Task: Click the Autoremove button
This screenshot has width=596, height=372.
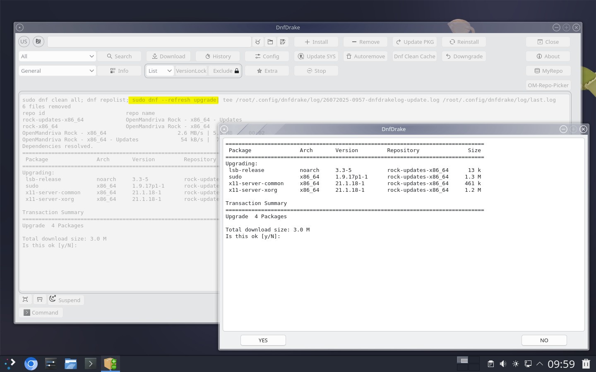Action: click(x=365, y=56)
